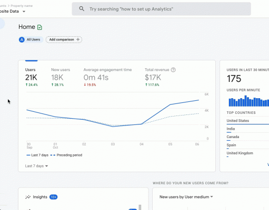
Task: Click the All Users segment chip
Action: click(x=31, y=40)
